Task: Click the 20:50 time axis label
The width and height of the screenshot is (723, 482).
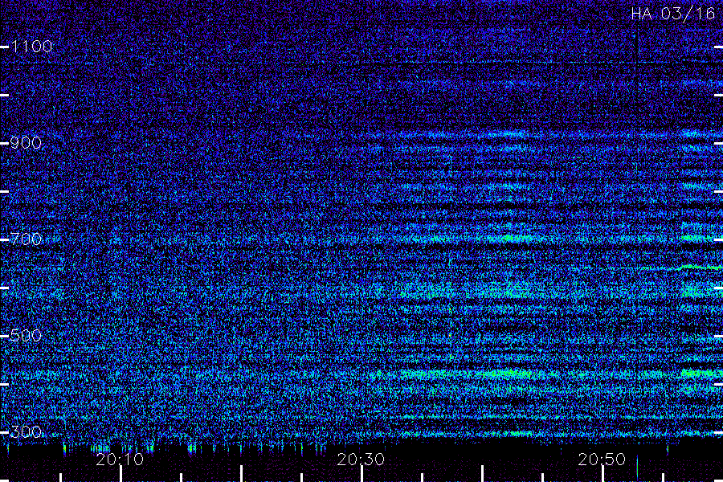Action: pyautogui.click(x=602, y=460)
